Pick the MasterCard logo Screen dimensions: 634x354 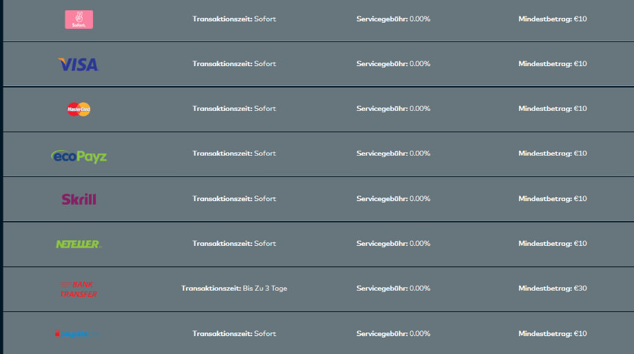coord(79,109)
